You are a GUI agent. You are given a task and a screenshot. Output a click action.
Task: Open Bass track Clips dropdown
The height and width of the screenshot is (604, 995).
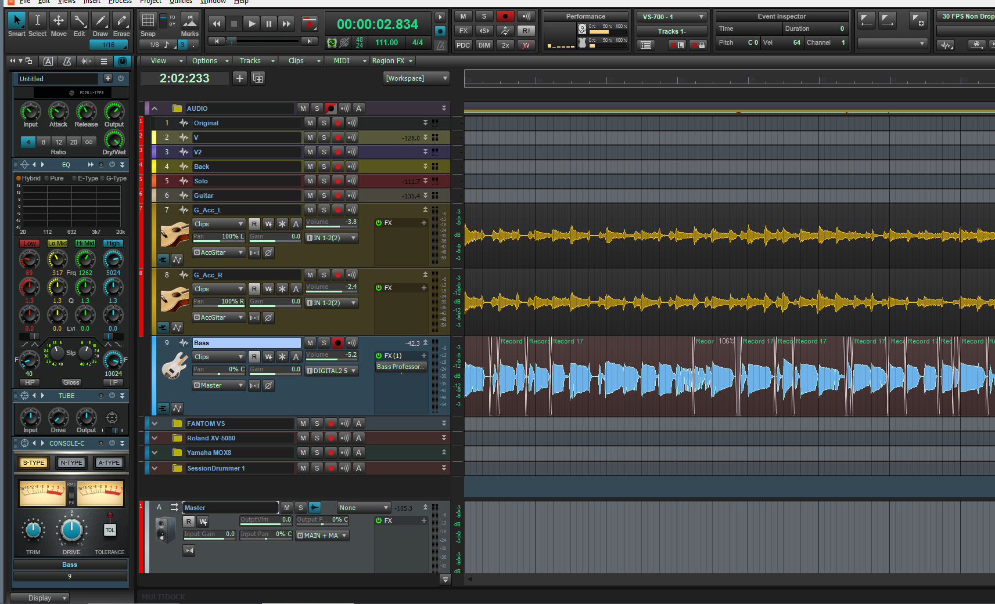pyautogui.click(x=219, y=357)
